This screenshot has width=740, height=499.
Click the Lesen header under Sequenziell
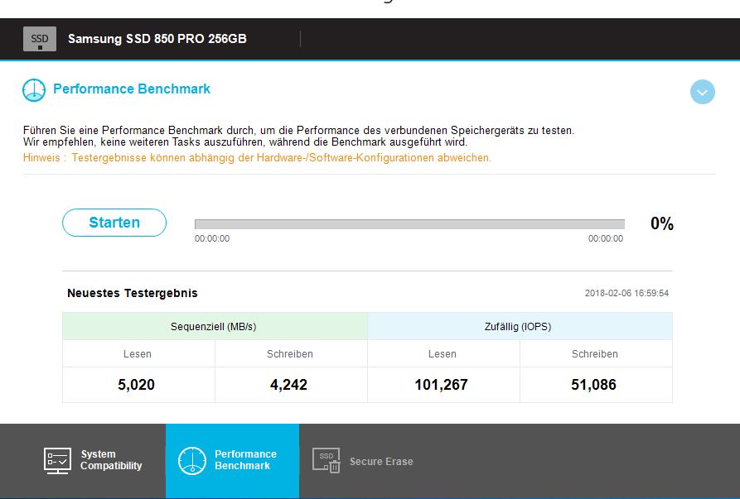coord(138,354)
